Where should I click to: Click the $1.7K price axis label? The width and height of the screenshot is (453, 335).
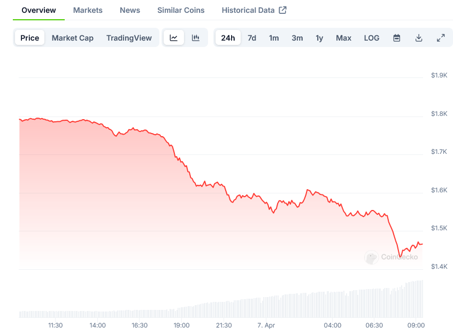pos(439,152)
